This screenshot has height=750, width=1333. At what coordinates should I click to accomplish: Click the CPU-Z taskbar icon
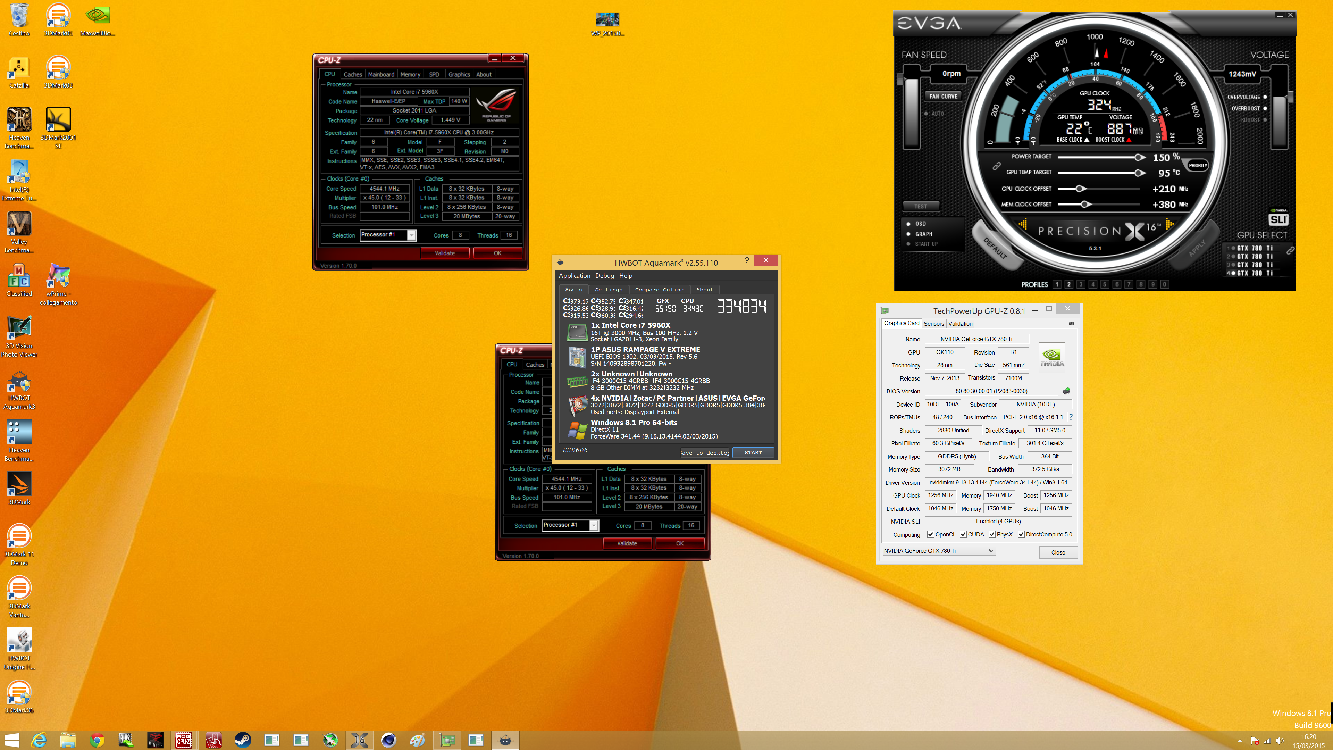(x=184, y=740)
